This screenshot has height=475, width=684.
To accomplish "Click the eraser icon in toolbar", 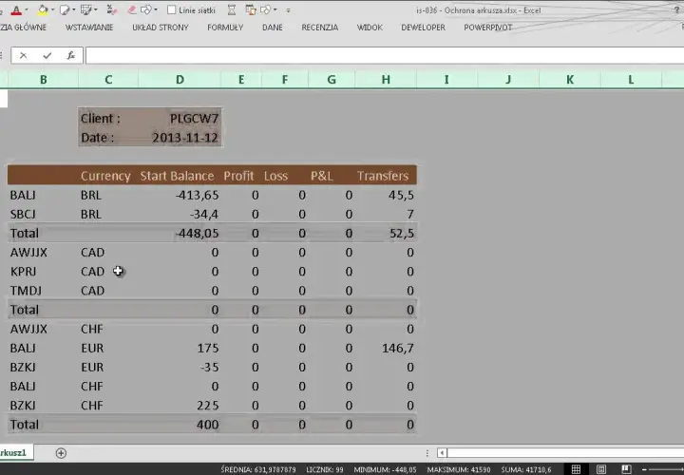I will [x=131, y=9].
